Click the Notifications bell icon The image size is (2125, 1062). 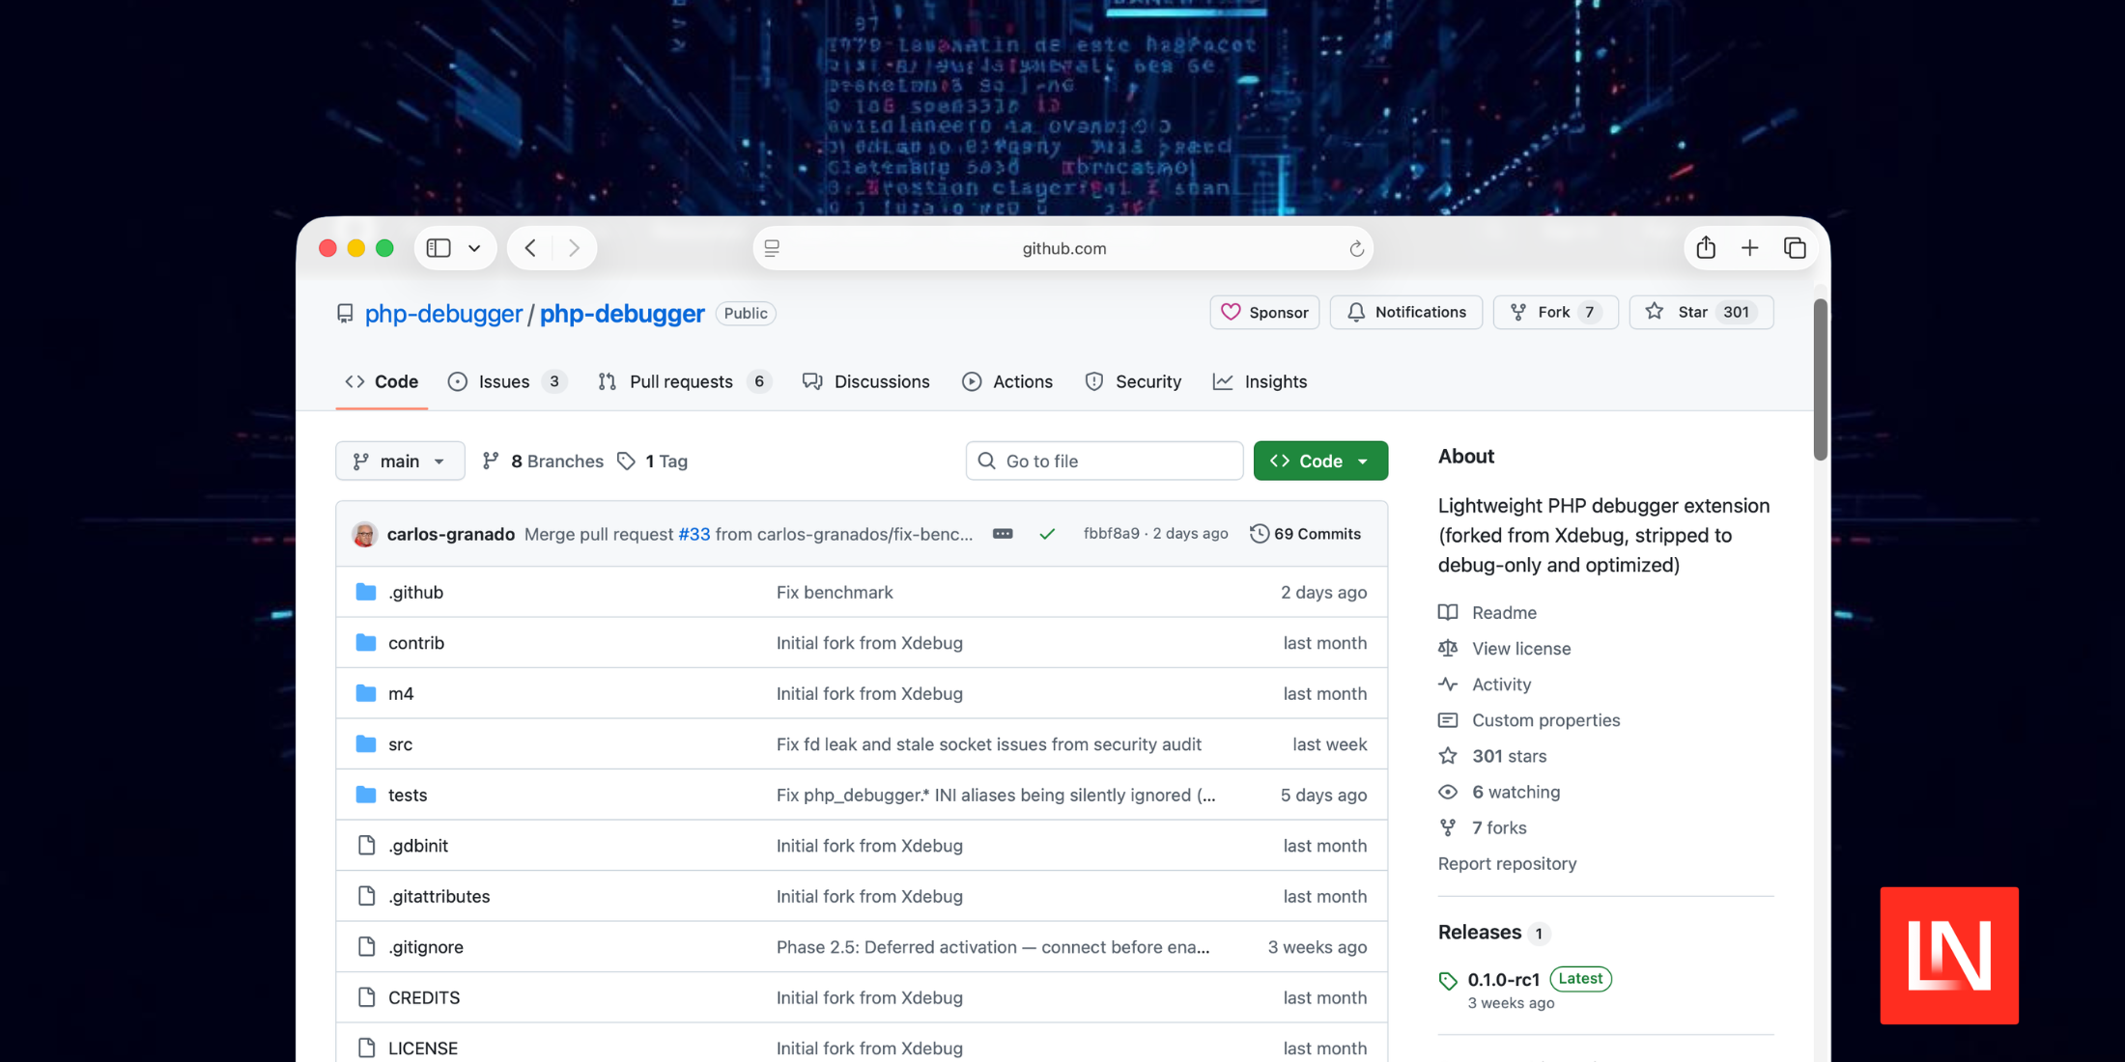tap(1354, 312)
